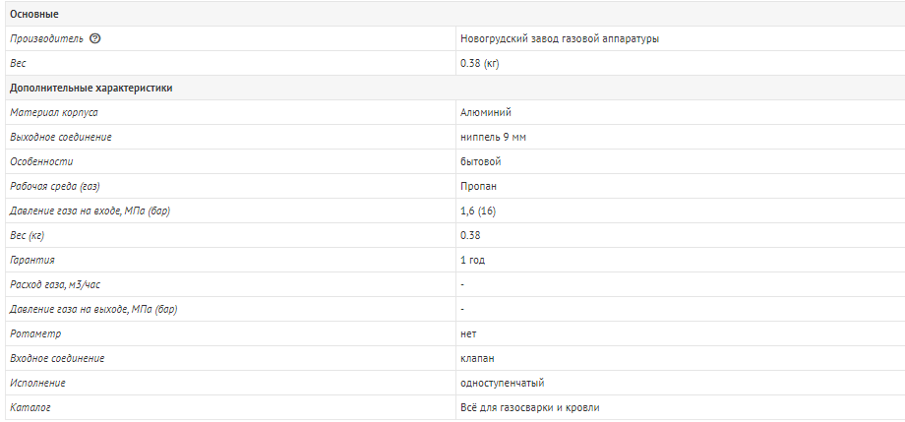Select the Пропан value
The height and width of the screenshot is (422, 905).
[x=478, y=186]
